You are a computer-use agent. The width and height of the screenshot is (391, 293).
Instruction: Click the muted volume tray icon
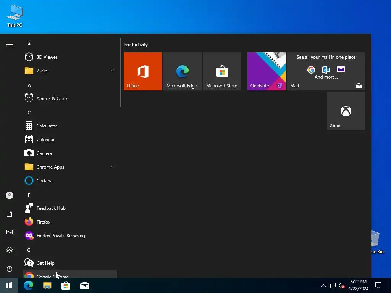click(x=342, y=285)
